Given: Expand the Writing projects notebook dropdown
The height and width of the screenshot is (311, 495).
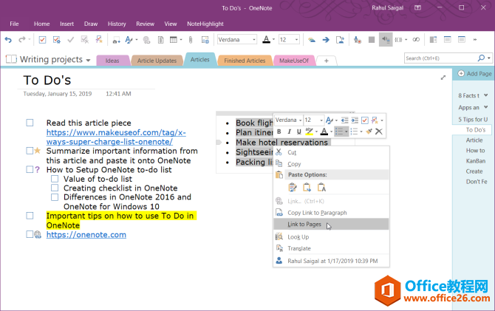Looking at the screenshot, I should click(x=89, y=60).
